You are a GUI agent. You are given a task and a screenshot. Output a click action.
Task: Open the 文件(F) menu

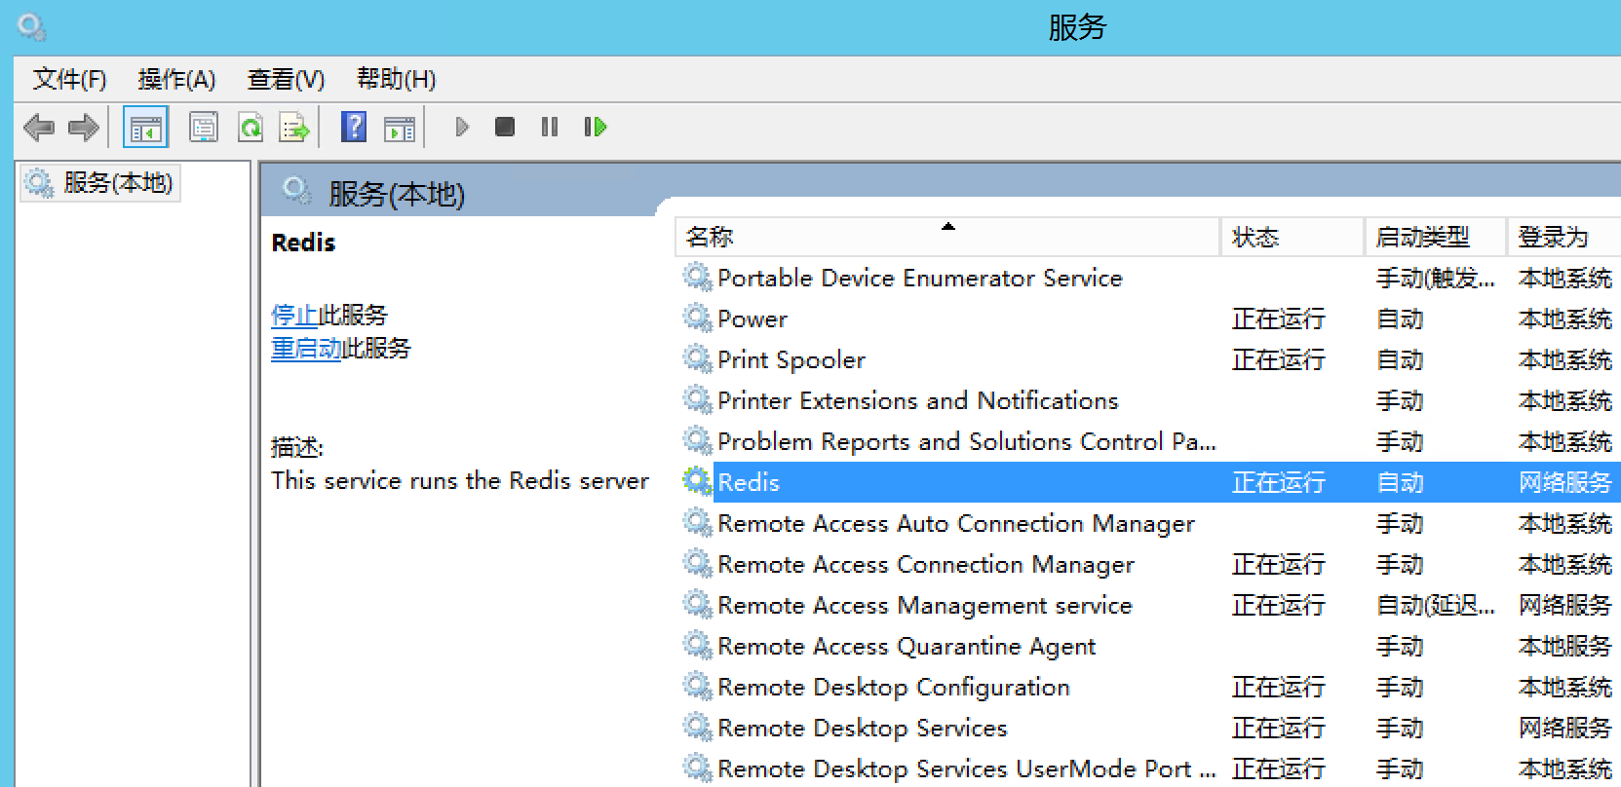click(x=69, y=79)
